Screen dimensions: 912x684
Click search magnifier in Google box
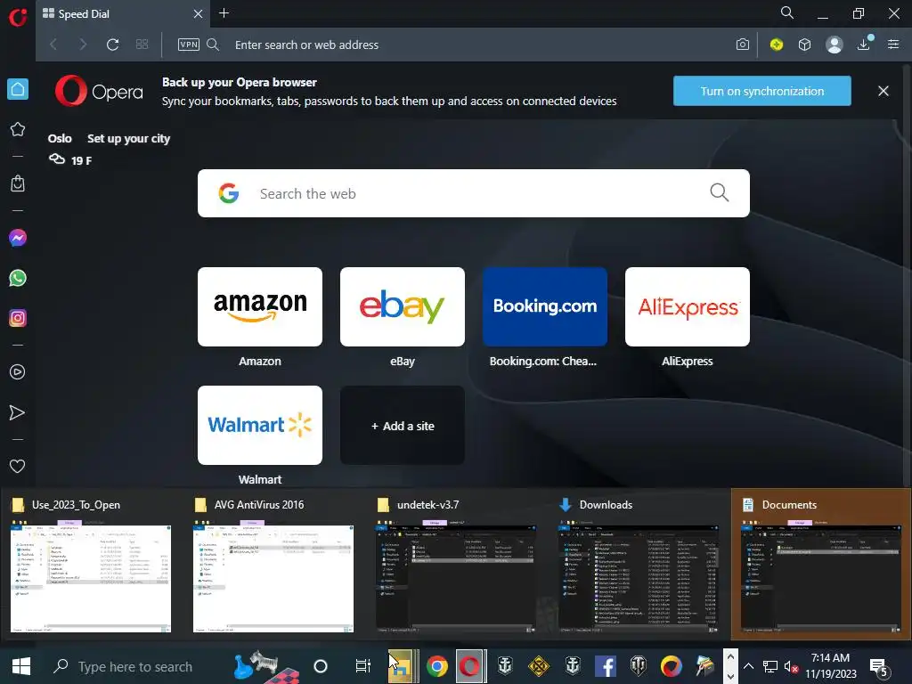(719, 192)
